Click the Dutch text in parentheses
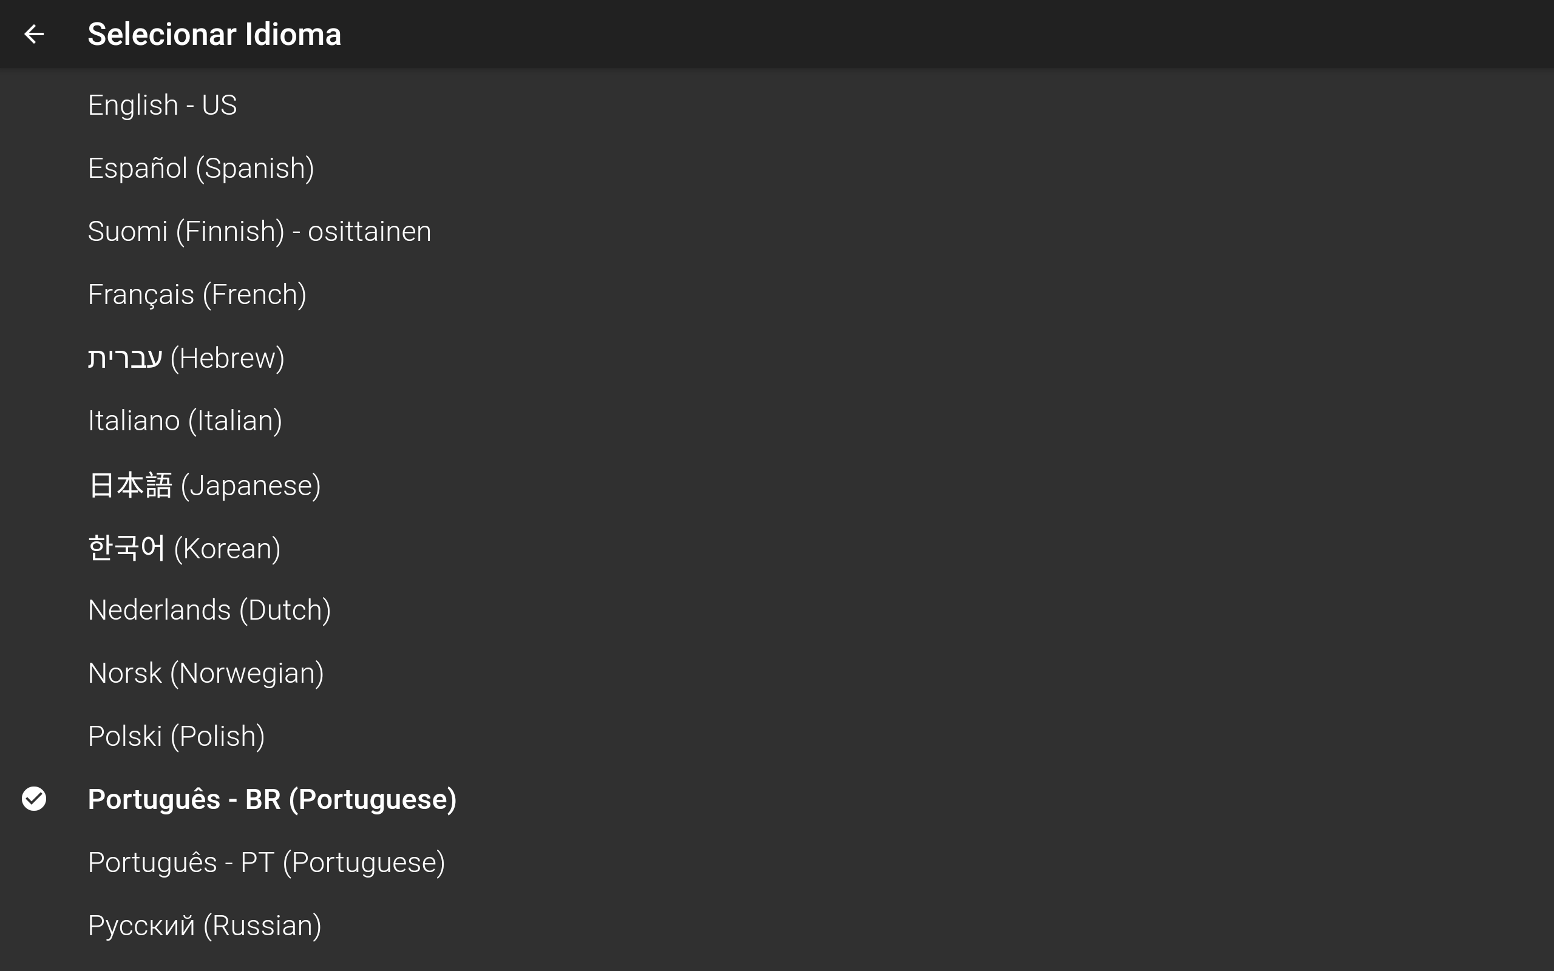Viewport: 1554px width, 971px height. (x=285, y=611)
